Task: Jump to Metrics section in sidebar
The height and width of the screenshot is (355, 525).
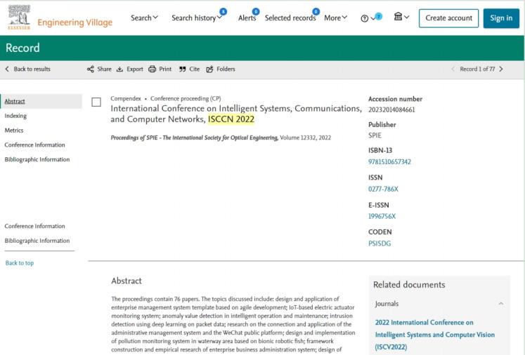Action: [x=13, y=130]
